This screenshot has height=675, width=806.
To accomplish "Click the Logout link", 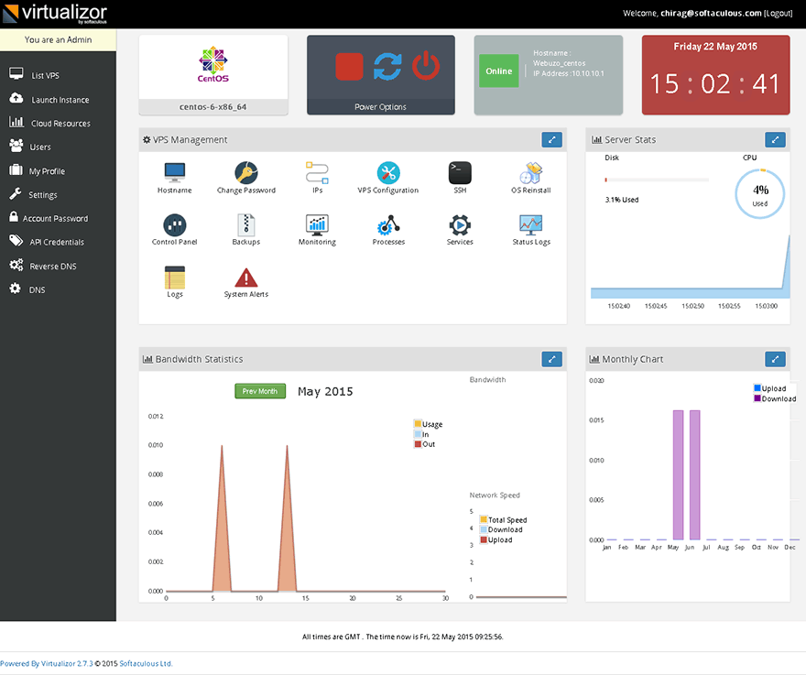I will click(778, 14).
